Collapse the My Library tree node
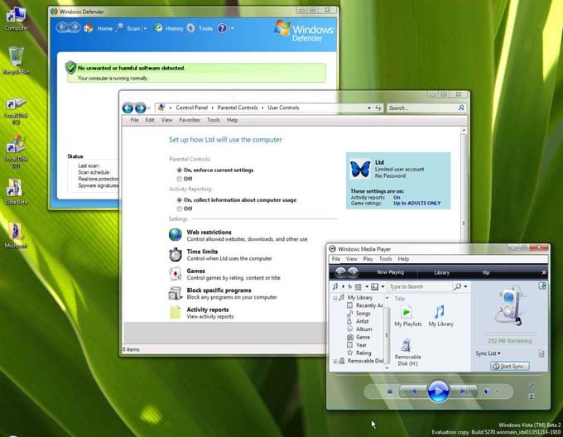The image size is (563, 437). [x=335, y=298]
